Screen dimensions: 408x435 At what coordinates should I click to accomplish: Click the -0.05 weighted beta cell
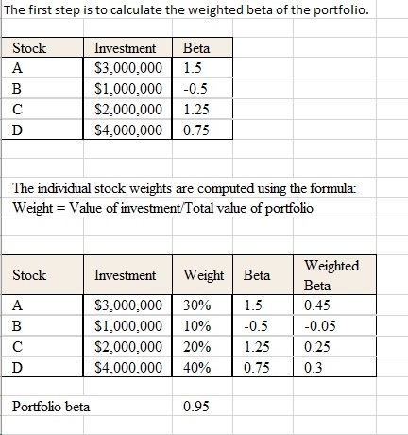(334, 326)
